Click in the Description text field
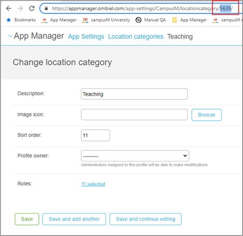 click(x=134, y=94)
